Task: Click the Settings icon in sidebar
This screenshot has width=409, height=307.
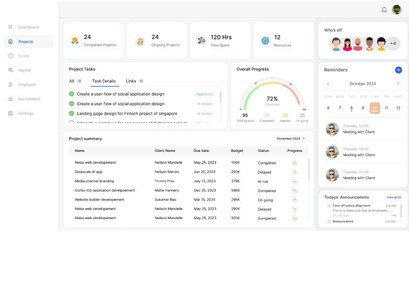Action: pos(11,113)
